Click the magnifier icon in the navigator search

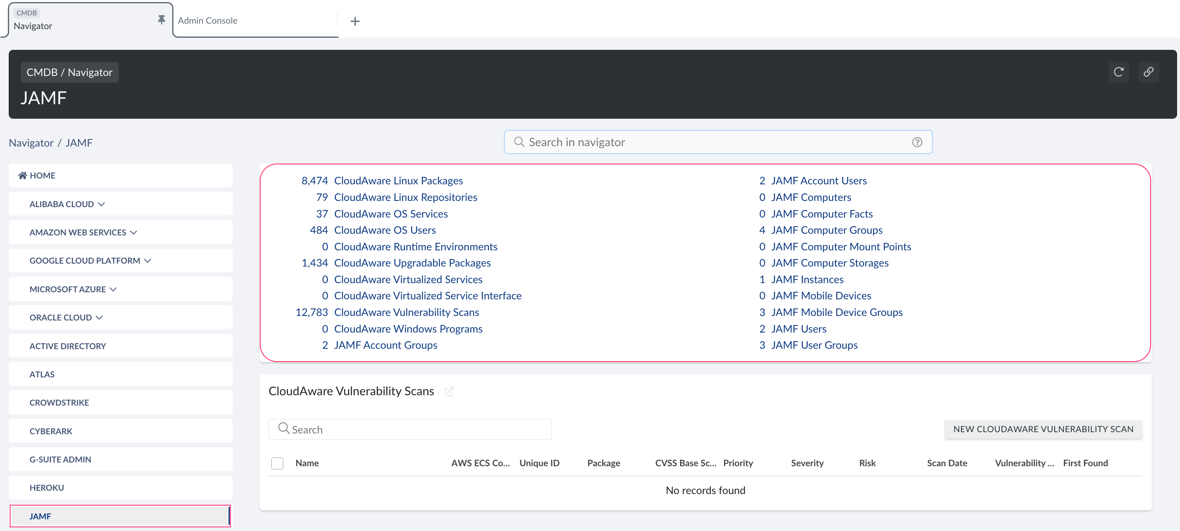[x=519, y=142]
